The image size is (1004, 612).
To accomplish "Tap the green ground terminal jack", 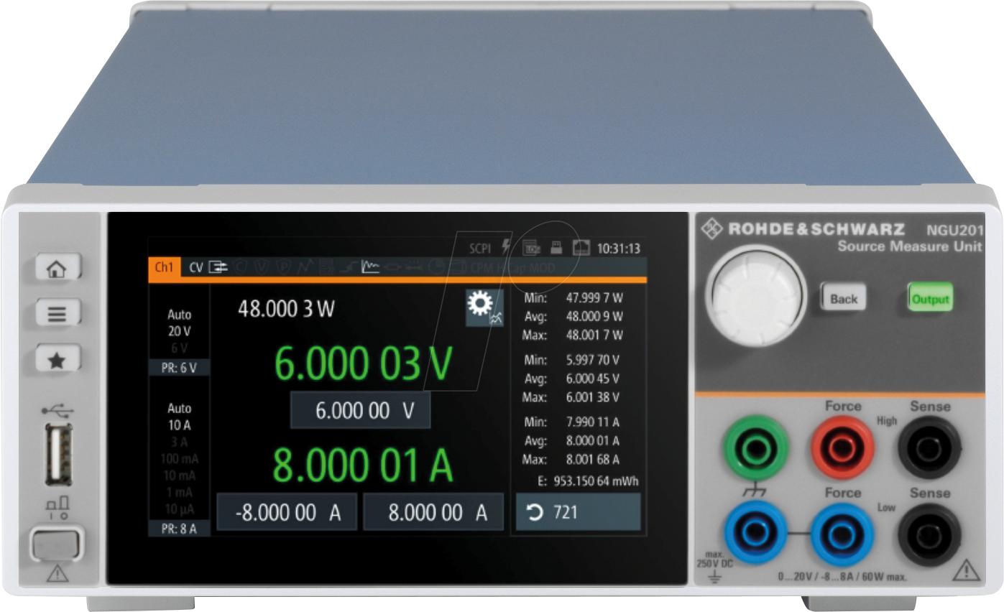I will [756, 449].
